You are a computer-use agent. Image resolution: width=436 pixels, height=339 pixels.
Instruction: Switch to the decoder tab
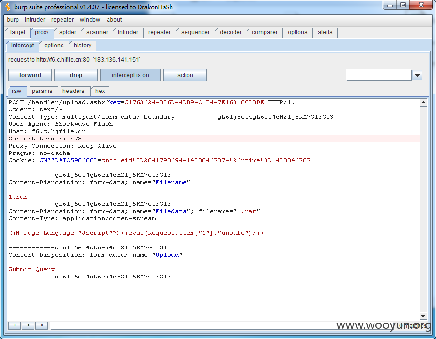(231, 32)
